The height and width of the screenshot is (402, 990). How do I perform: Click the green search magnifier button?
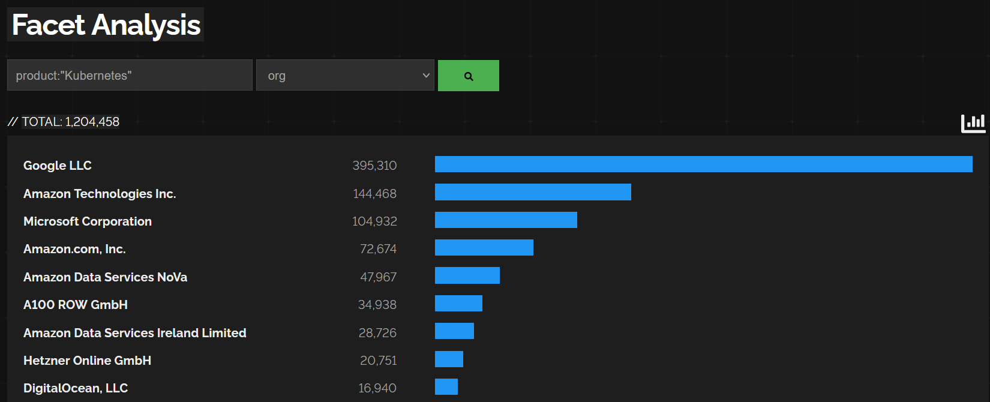(468, 76)
